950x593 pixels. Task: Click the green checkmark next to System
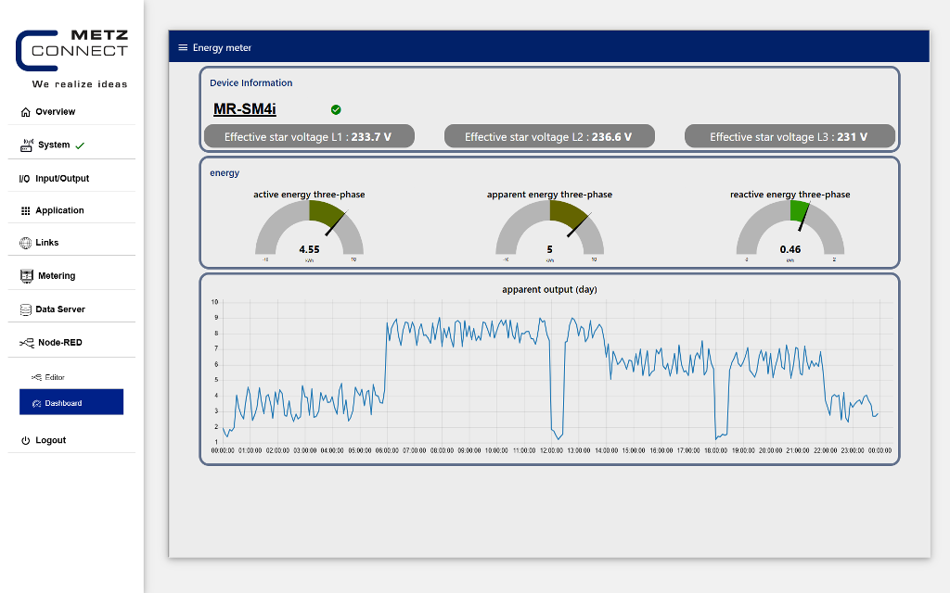click(80, 145)
